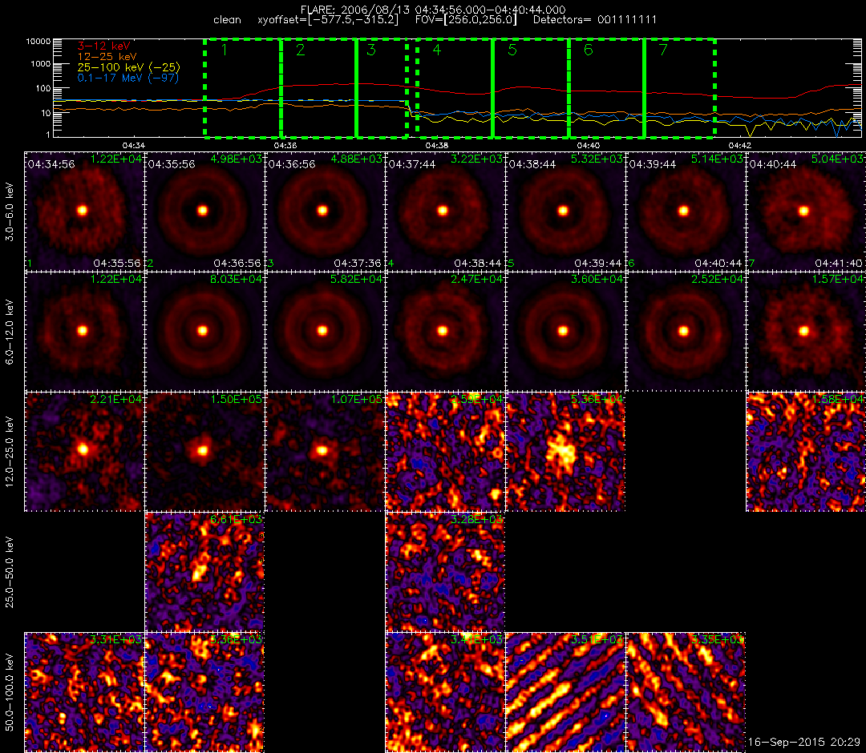
Task: Select the 3.0-6.0 keV image for interval 1
Action: coord(84,211)
